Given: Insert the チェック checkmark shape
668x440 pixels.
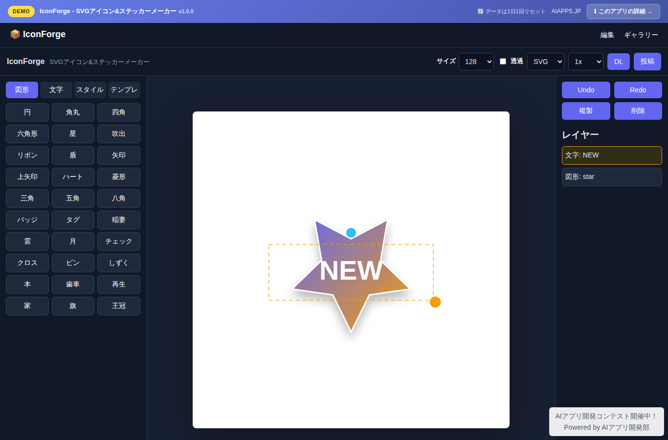Looking at the screenshot, I should pos(119,242).
